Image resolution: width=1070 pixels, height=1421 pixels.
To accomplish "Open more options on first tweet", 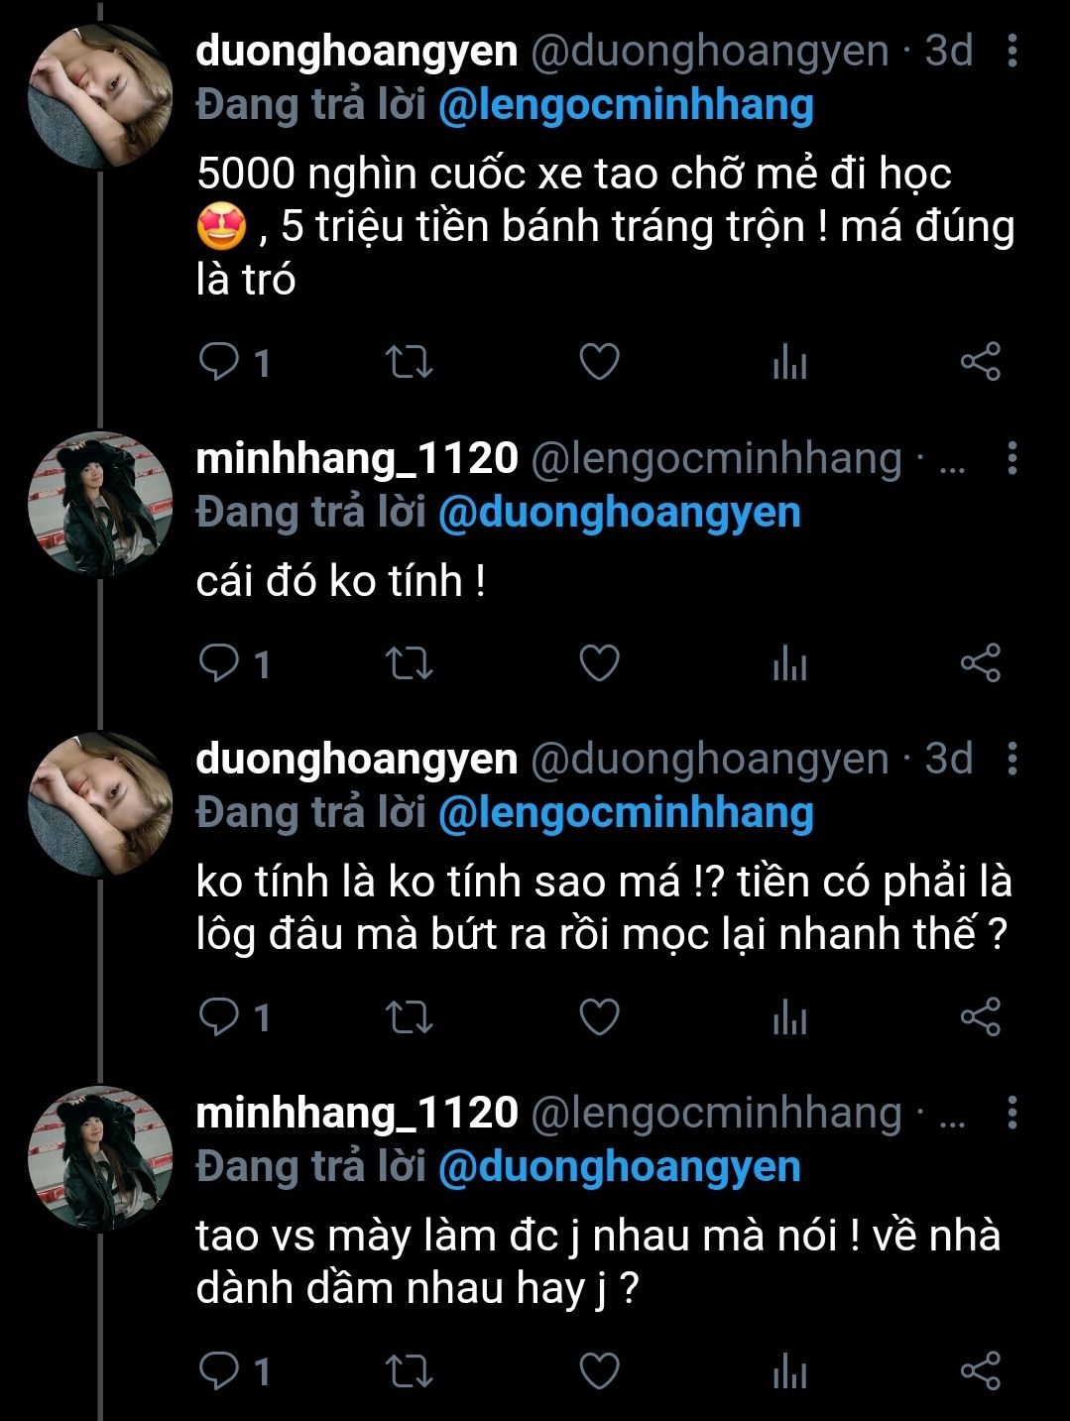I will 1011,51.
